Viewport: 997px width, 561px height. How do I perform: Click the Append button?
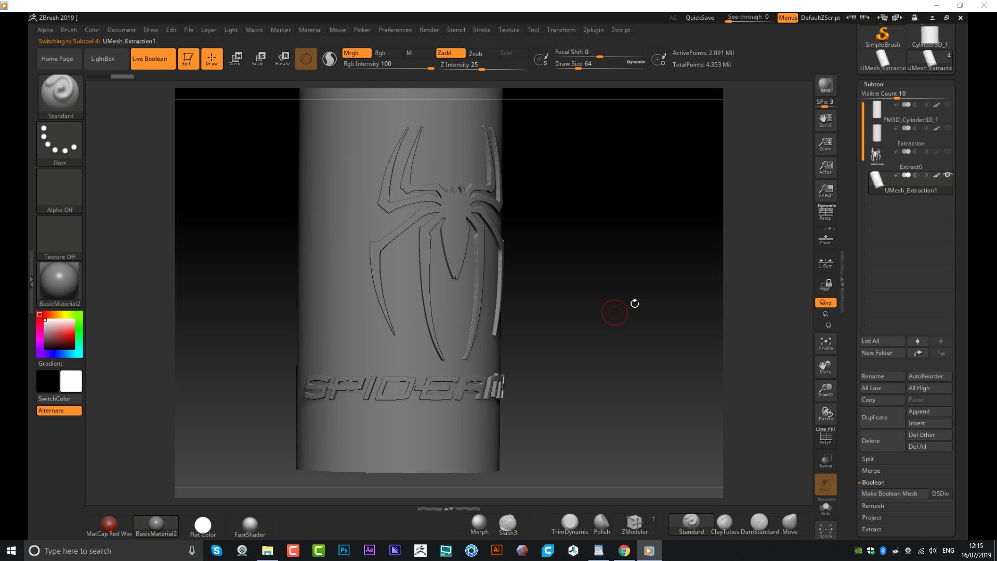point(929,412)
